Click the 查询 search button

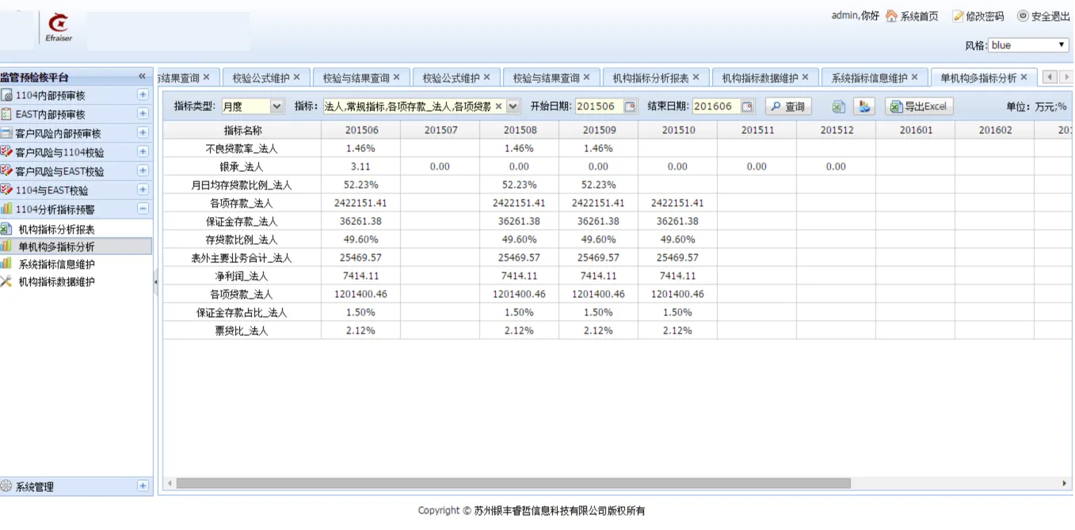(x=788, y=107)
